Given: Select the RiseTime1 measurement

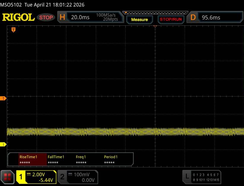Looking at the screenshot, I should coord(33,159).
